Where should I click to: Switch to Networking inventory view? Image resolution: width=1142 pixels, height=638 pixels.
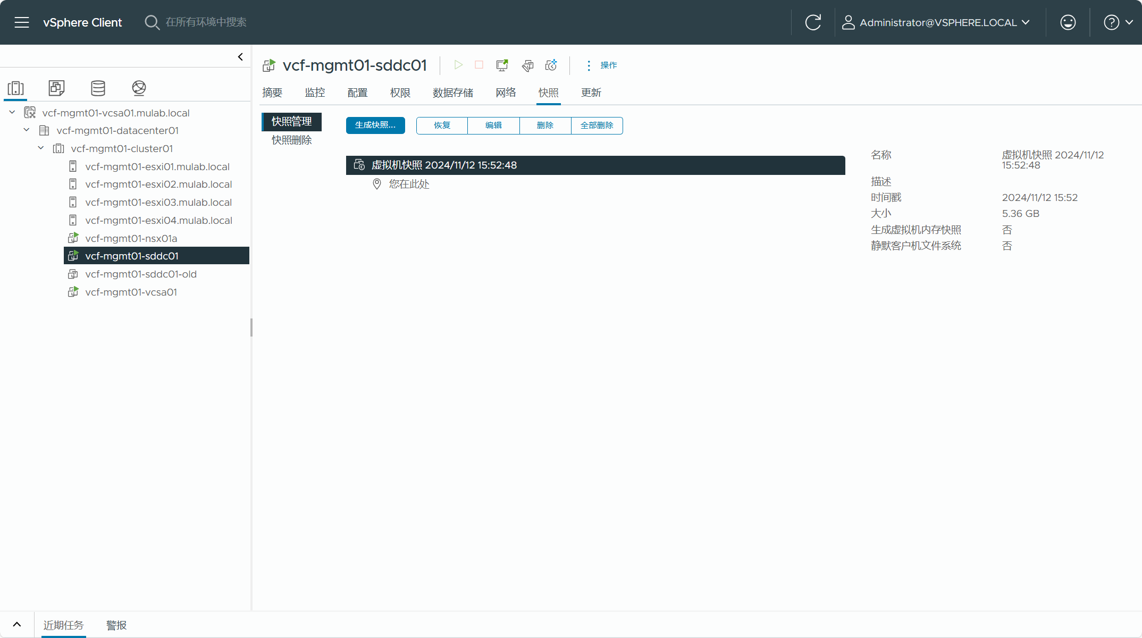(139, 88)
